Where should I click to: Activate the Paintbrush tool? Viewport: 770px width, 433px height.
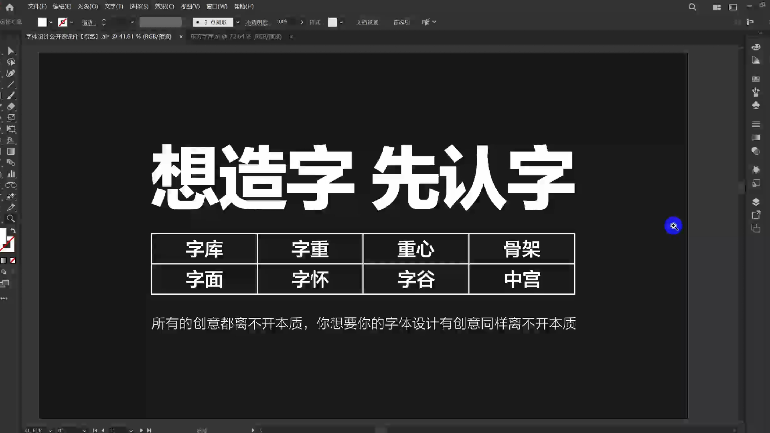(x=11, y=95)
